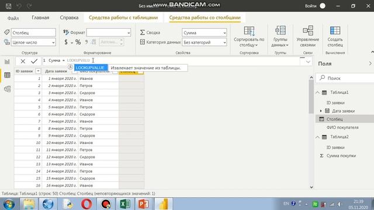374x210 pixels.
Task: Collapse the Таблица2 tree node
Action: 317,137
